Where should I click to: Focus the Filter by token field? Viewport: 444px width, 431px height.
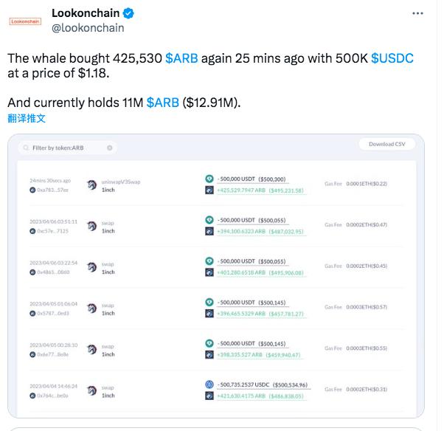[67, 148]
